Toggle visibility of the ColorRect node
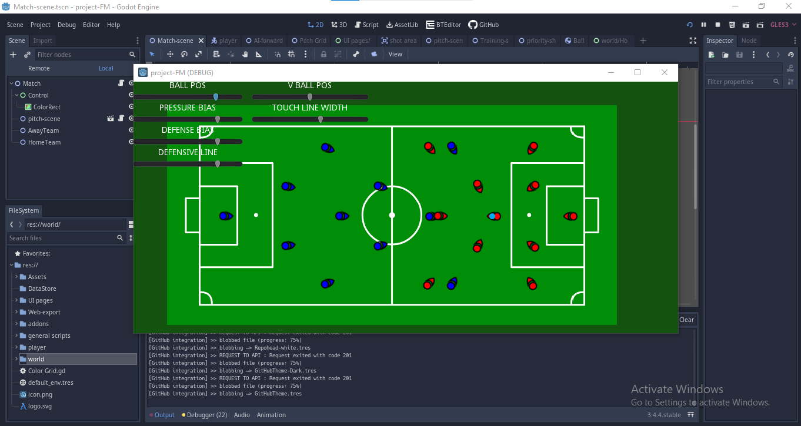The width and height of the screenshot is (801, 426). 131,106
